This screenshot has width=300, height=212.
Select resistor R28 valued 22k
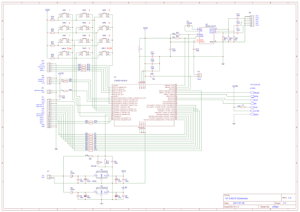(152, 76)
